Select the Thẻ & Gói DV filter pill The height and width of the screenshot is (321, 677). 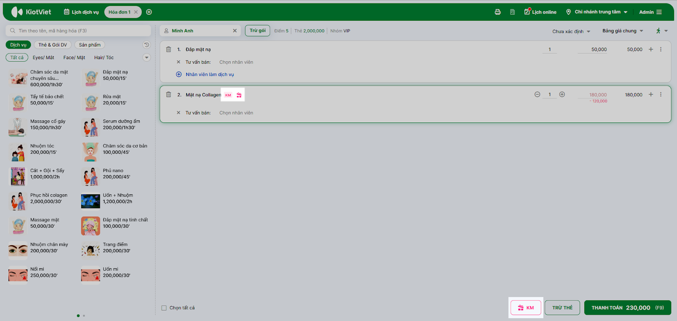click(x=52, y=45)
